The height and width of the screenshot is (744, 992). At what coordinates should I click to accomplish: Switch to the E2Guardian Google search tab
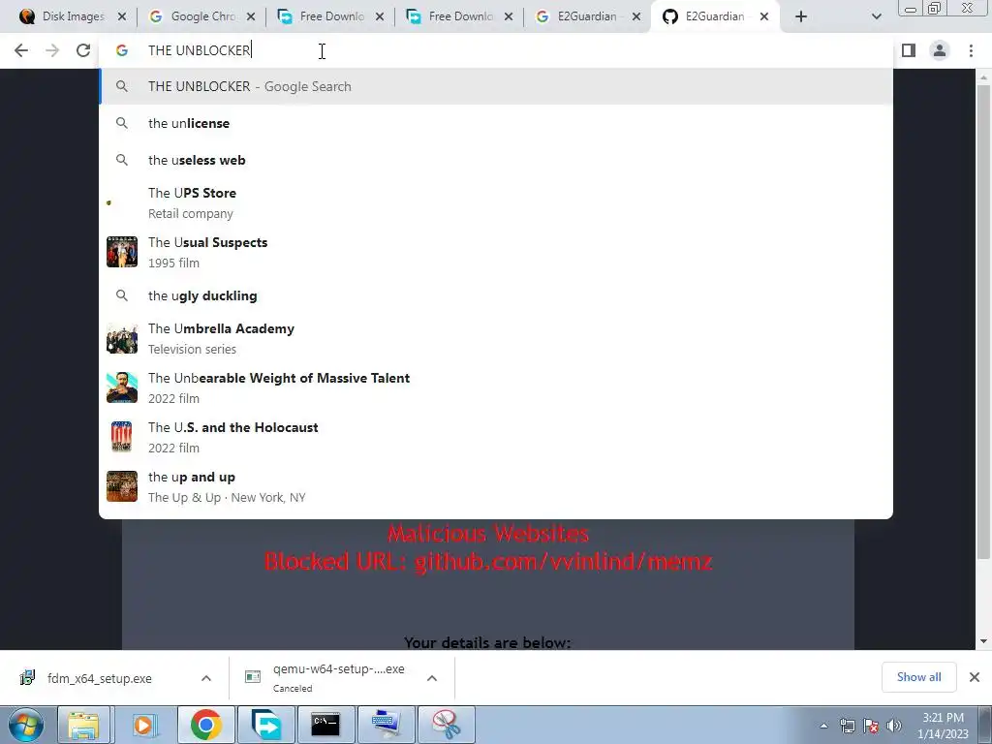(586, 16)
